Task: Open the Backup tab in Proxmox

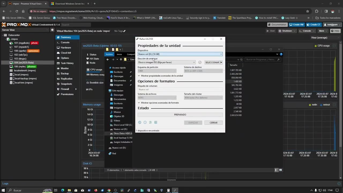Action: [x=68, y=73]
